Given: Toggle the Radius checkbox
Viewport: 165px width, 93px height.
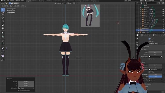Looking at the screenshot, I should point(149,39).
